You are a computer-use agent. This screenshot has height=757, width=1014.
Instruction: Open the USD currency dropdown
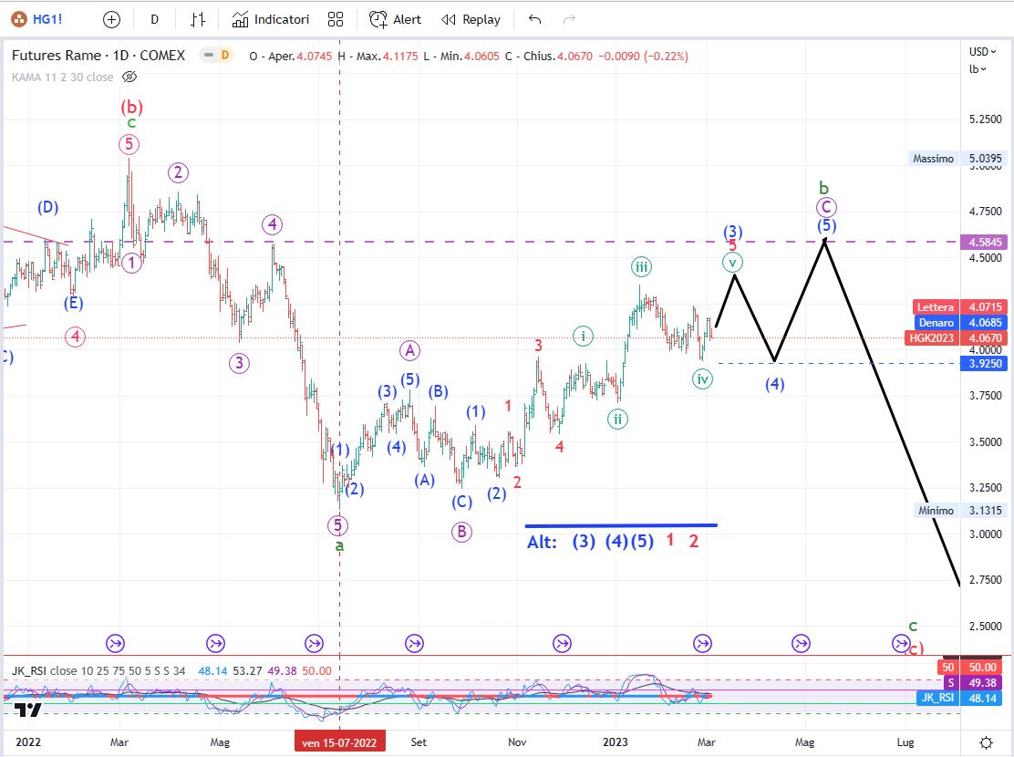pos(979,51)
